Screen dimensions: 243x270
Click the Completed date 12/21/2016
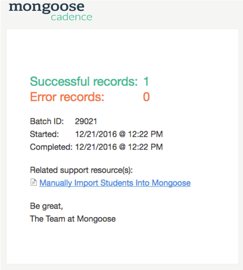click(96, 147)
